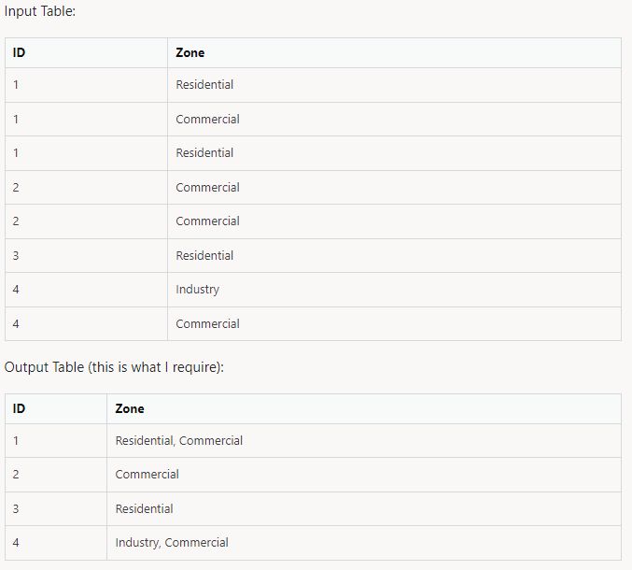Click the "Output Table (this is what I require)" text

[x=114, y=367]
